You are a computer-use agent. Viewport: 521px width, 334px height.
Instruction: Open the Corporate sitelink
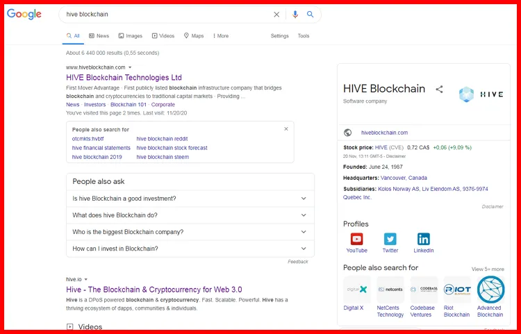163,105
